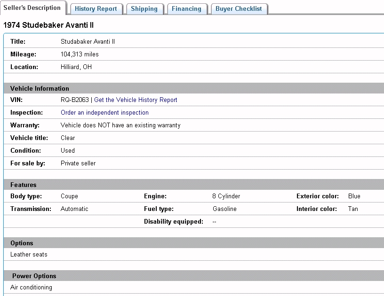Click the Power Options section header
This screenshot has width=384, height=296.
point(34,276)
